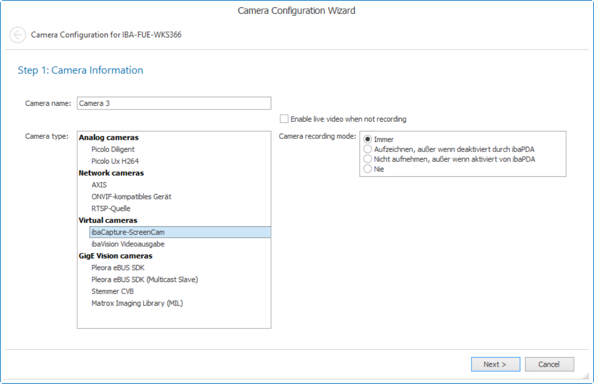Pick Pleora eBUS SDK (Multicast Slave)

coord(145,279)
